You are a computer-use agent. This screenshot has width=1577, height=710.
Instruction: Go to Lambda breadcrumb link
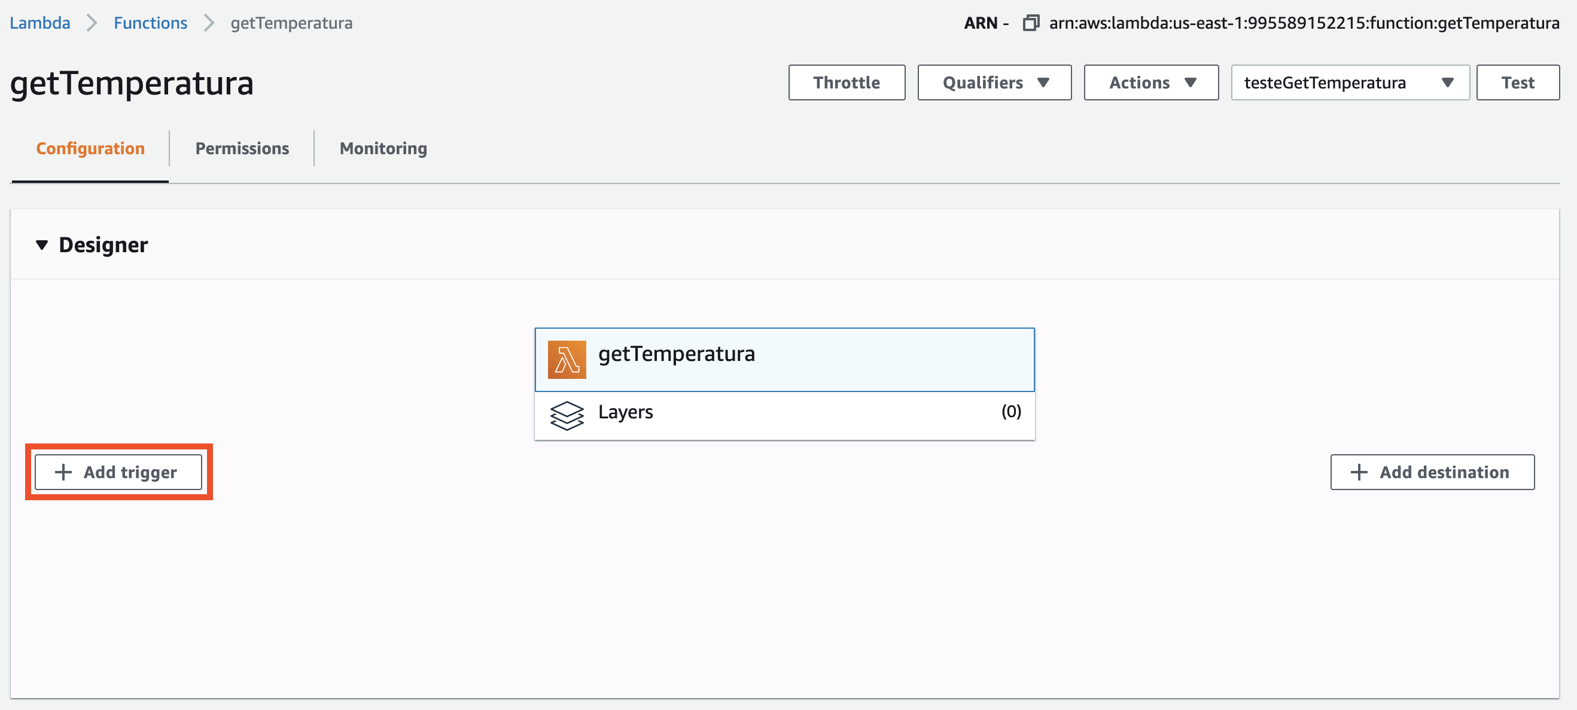pos(40,23)
